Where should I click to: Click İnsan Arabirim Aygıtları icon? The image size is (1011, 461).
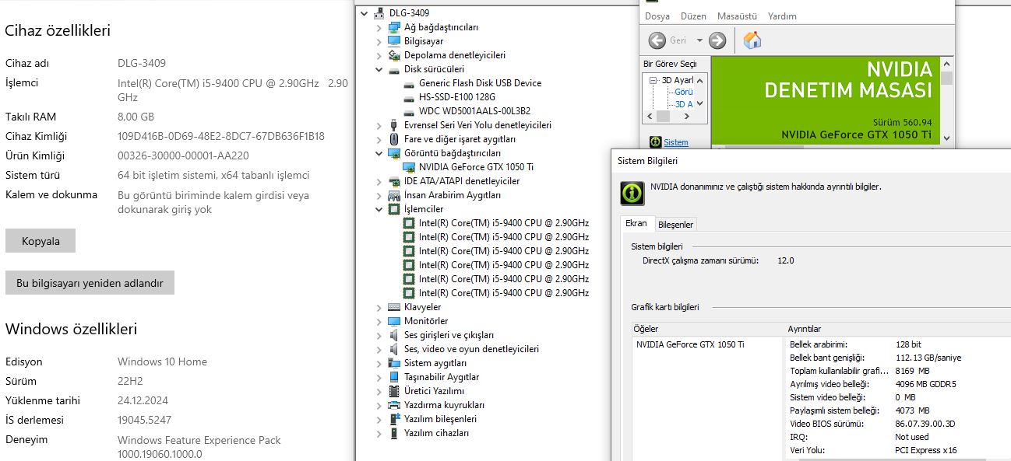(394, 195)
